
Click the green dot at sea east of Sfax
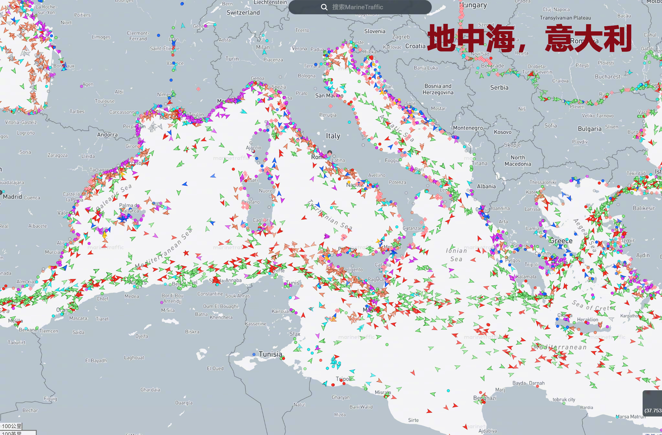387,345
